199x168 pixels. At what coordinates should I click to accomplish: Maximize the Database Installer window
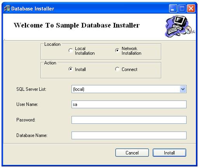182,9
